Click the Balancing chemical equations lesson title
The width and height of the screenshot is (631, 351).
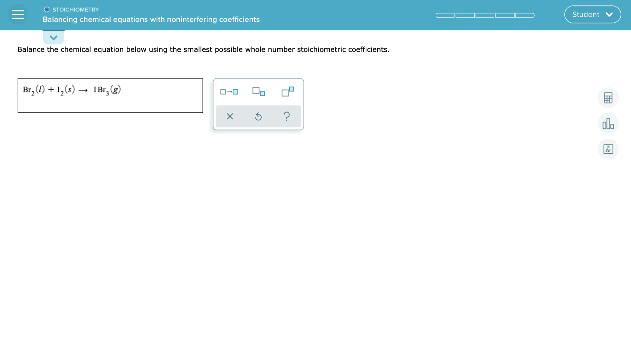tap(151, 19)
